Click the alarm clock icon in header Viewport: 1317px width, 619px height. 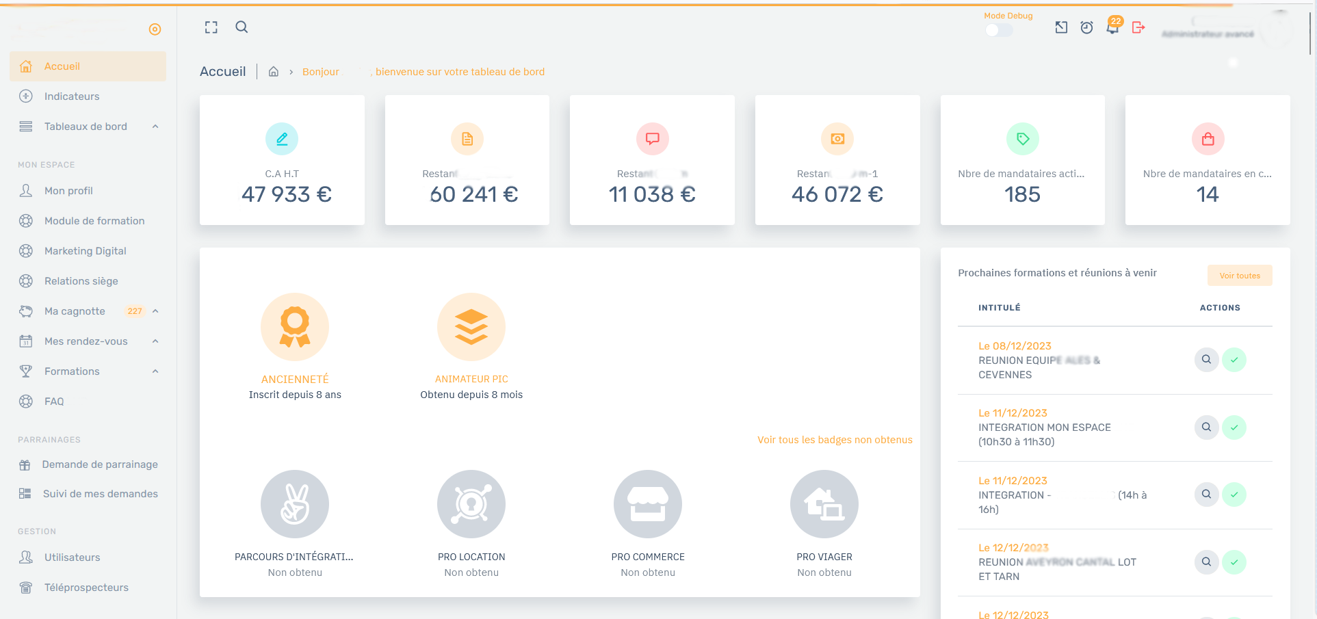tap(1086, 27)
